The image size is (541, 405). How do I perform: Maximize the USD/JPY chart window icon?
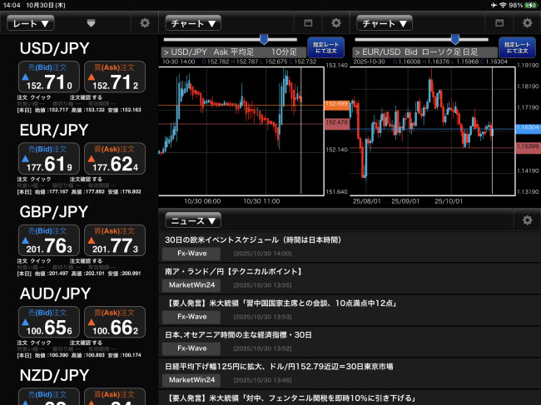[x=308, y=23]
